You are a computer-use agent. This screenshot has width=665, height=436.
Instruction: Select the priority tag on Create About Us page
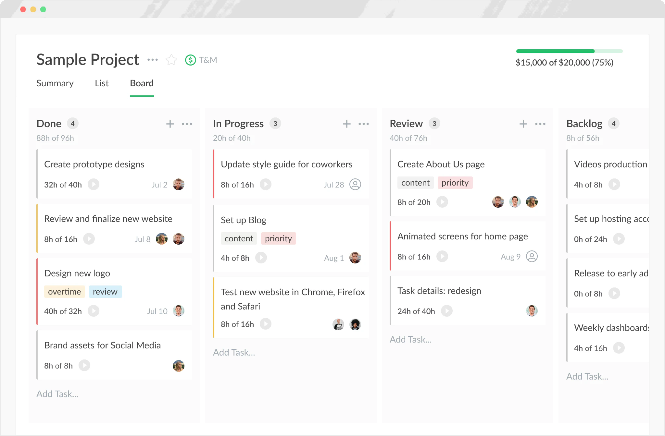pos(455,182)
